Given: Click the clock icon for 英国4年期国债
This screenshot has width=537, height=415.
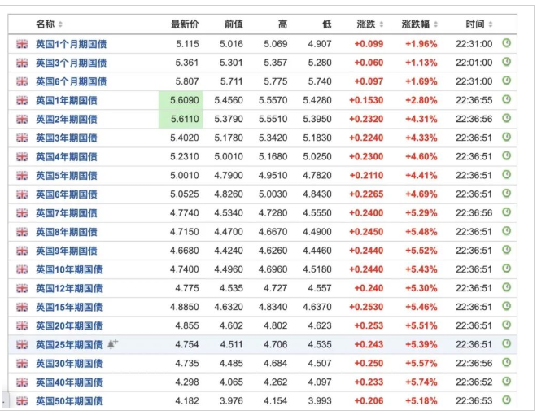Looking at the screenshot, I should (506, 156).
